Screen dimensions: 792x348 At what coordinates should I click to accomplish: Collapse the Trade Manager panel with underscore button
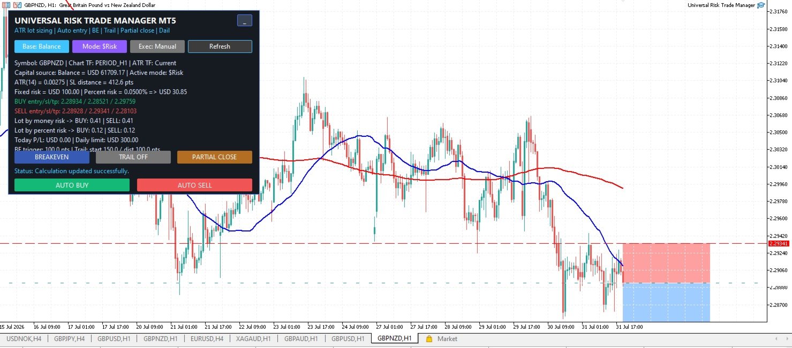245,21
